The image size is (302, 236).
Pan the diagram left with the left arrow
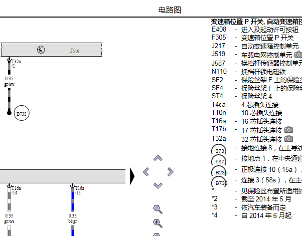[x=146, y=172]
